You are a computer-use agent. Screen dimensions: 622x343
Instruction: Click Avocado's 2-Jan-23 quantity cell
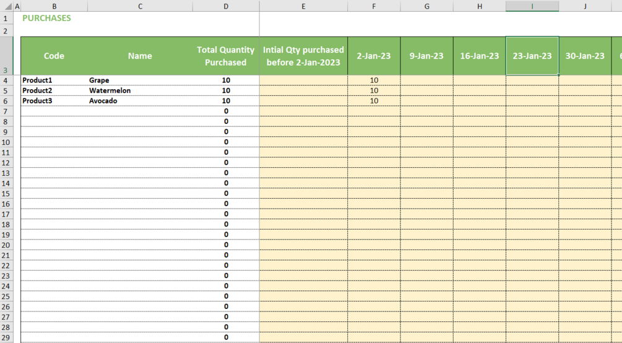374,101
